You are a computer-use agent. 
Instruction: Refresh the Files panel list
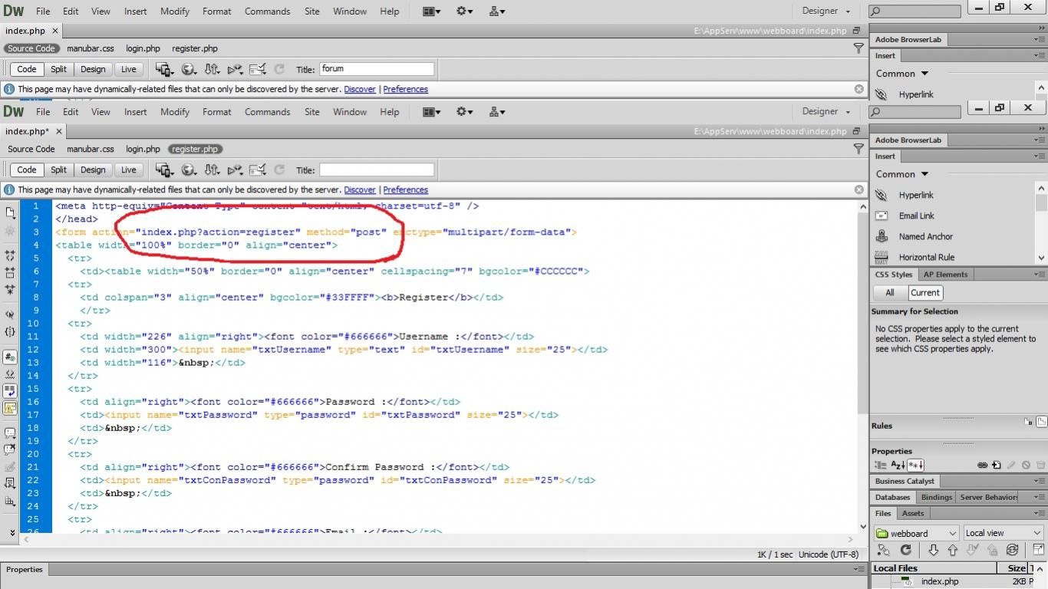905,550
